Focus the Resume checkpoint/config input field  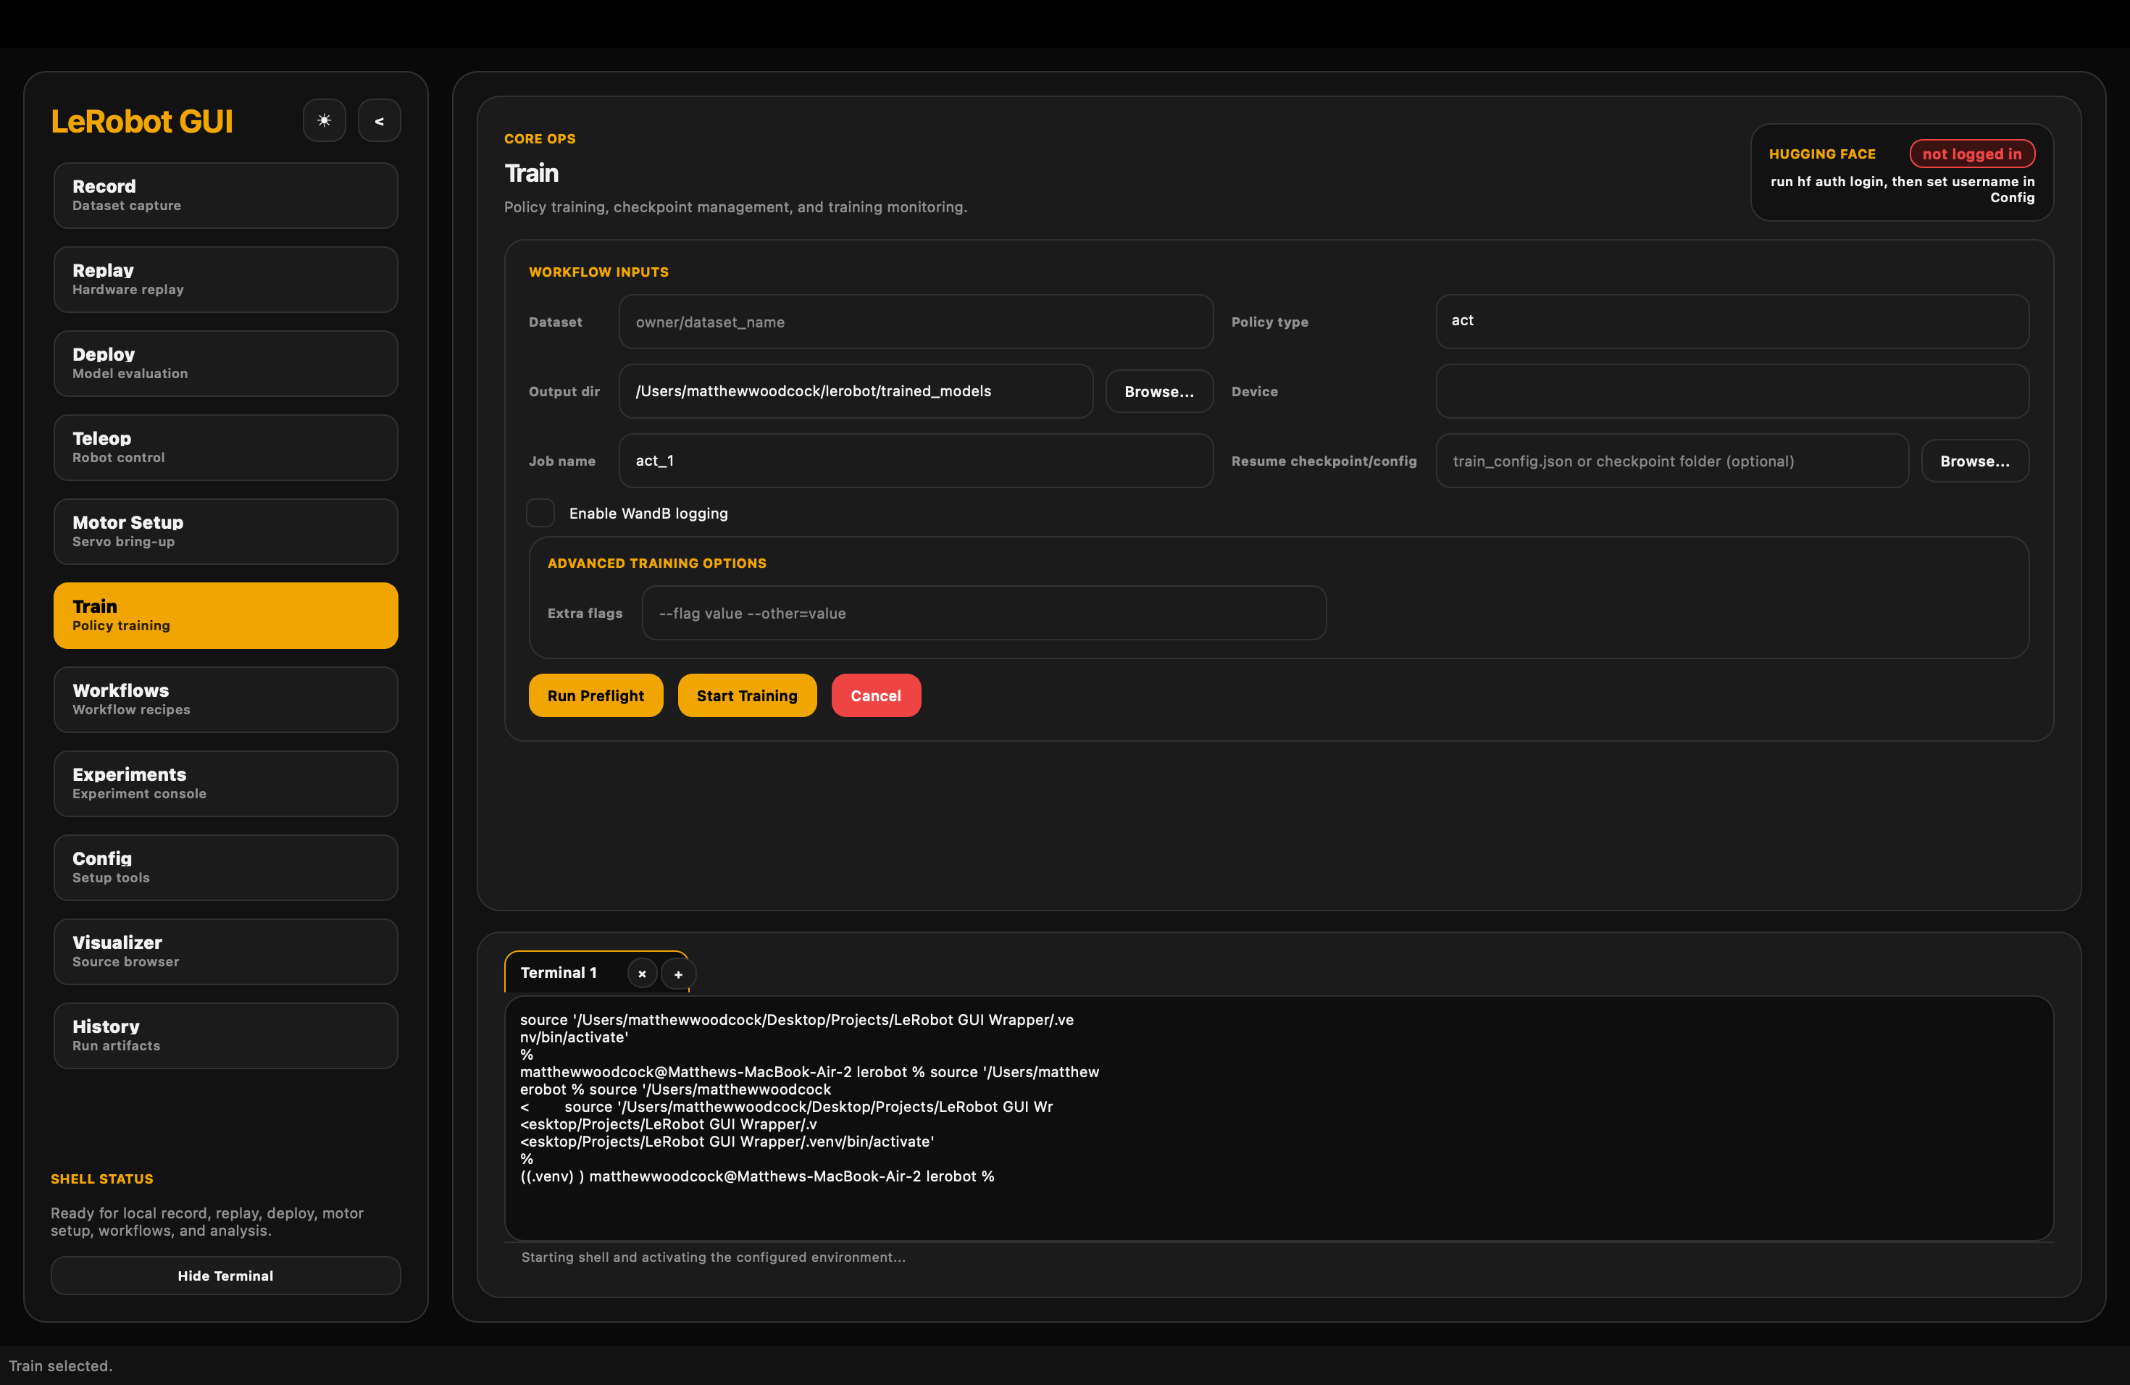pos(1672,461)
